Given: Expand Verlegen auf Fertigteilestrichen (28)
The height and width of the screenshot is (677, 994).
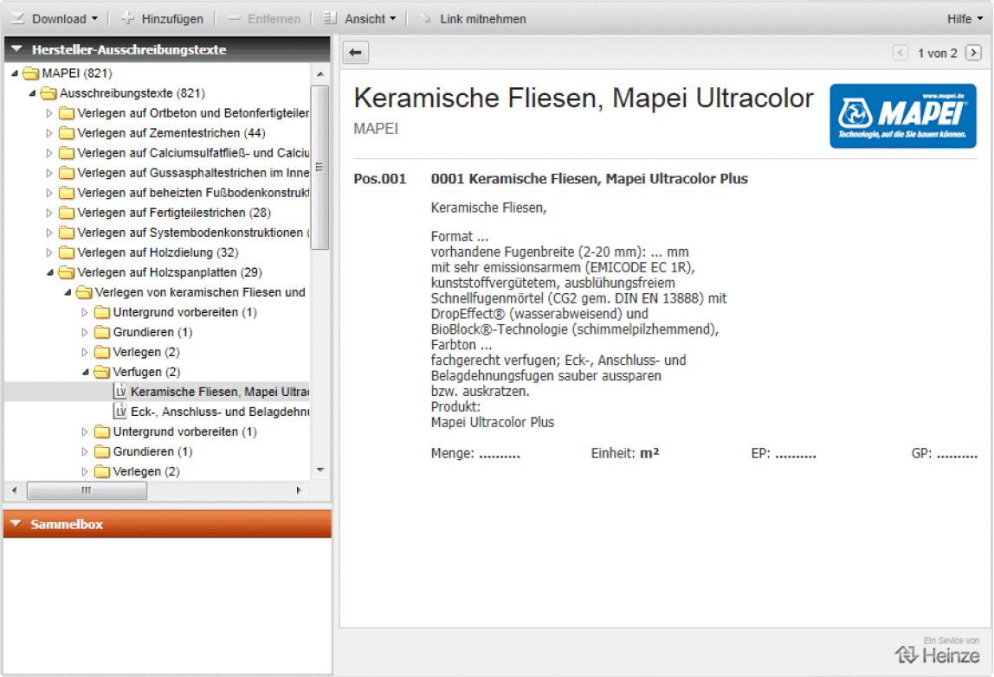Looking at the screenshot, I should coord(49,213).
